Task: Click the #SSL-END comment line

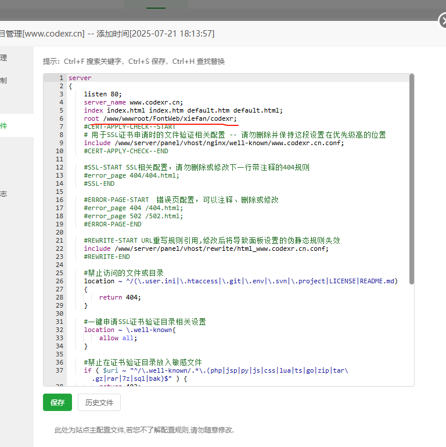Action: tap(99, 183)
